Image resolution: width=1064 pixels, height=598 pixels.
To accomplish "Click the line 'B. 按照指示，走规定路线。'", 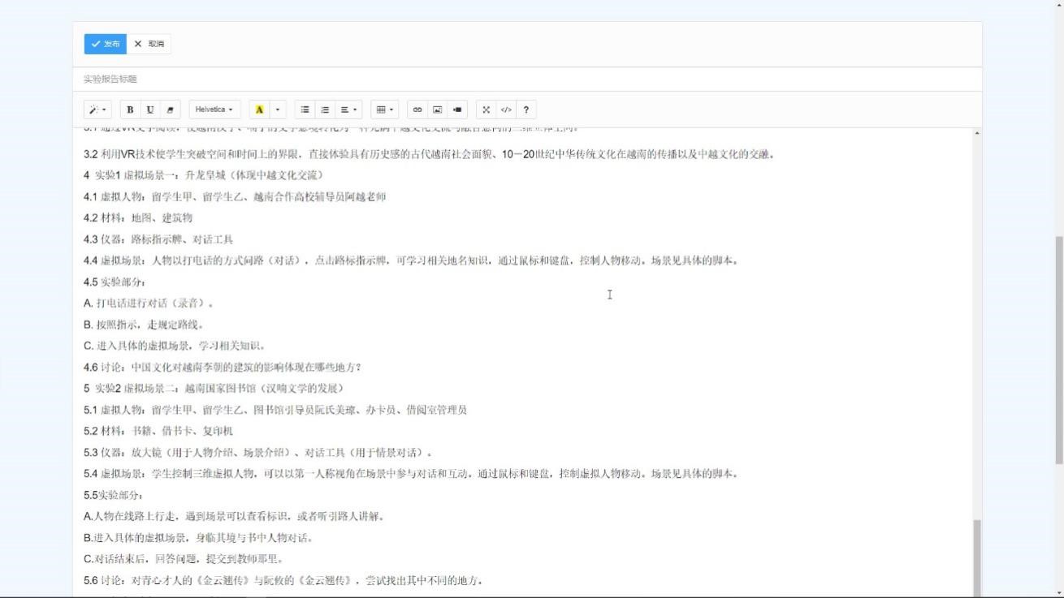I will pos(144,325).
